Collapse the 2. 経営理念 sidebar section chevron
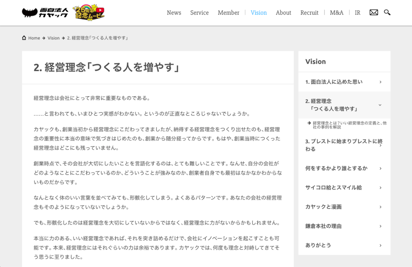412x267 pixels. 380,105
